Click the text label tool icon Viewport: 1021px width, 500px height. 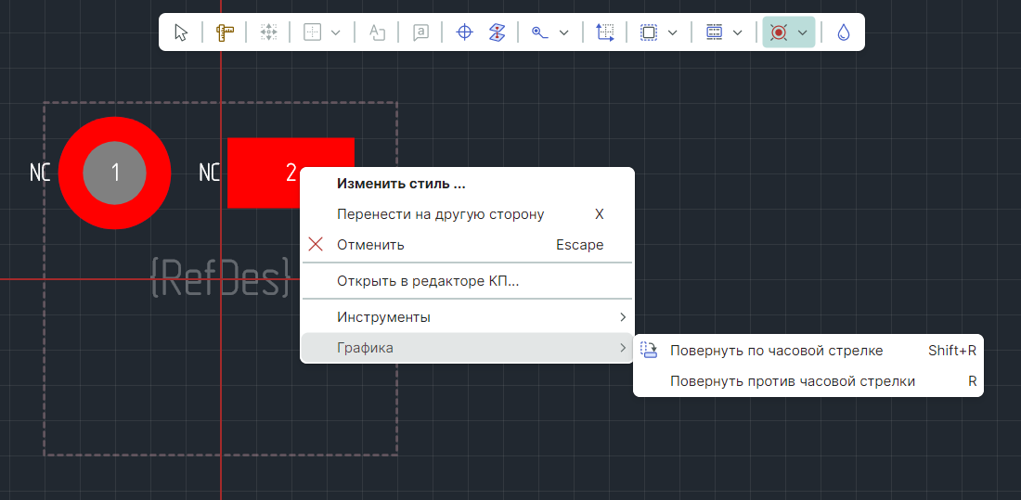pyautogui.click(x=377, y=32)
